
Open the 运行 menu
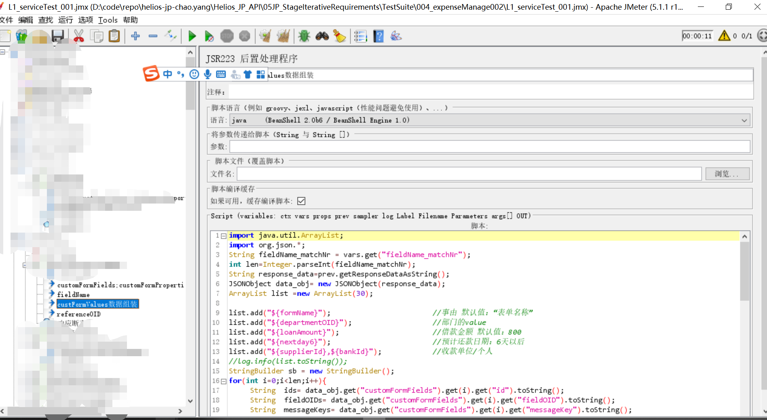click(x=66, y=20)
